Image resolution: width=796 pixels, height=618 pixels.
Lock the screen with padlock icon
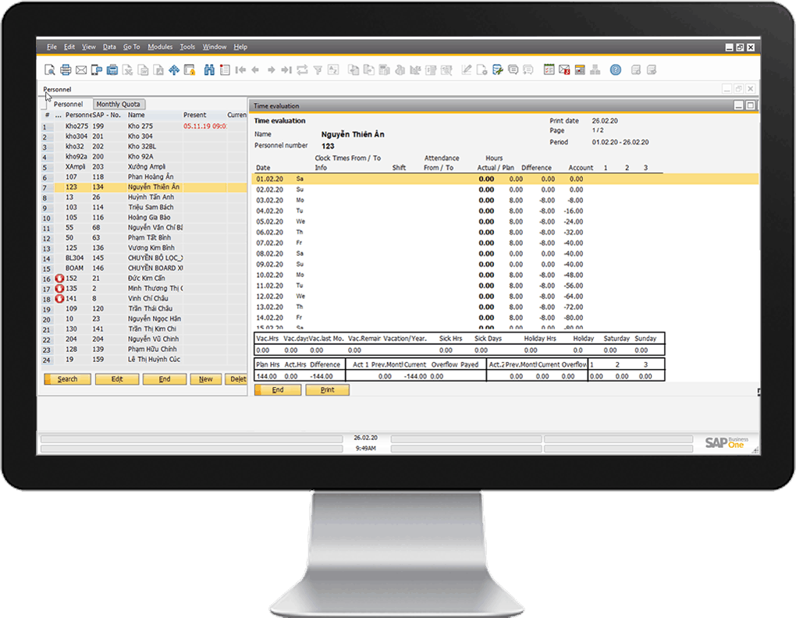click(190, 70)
